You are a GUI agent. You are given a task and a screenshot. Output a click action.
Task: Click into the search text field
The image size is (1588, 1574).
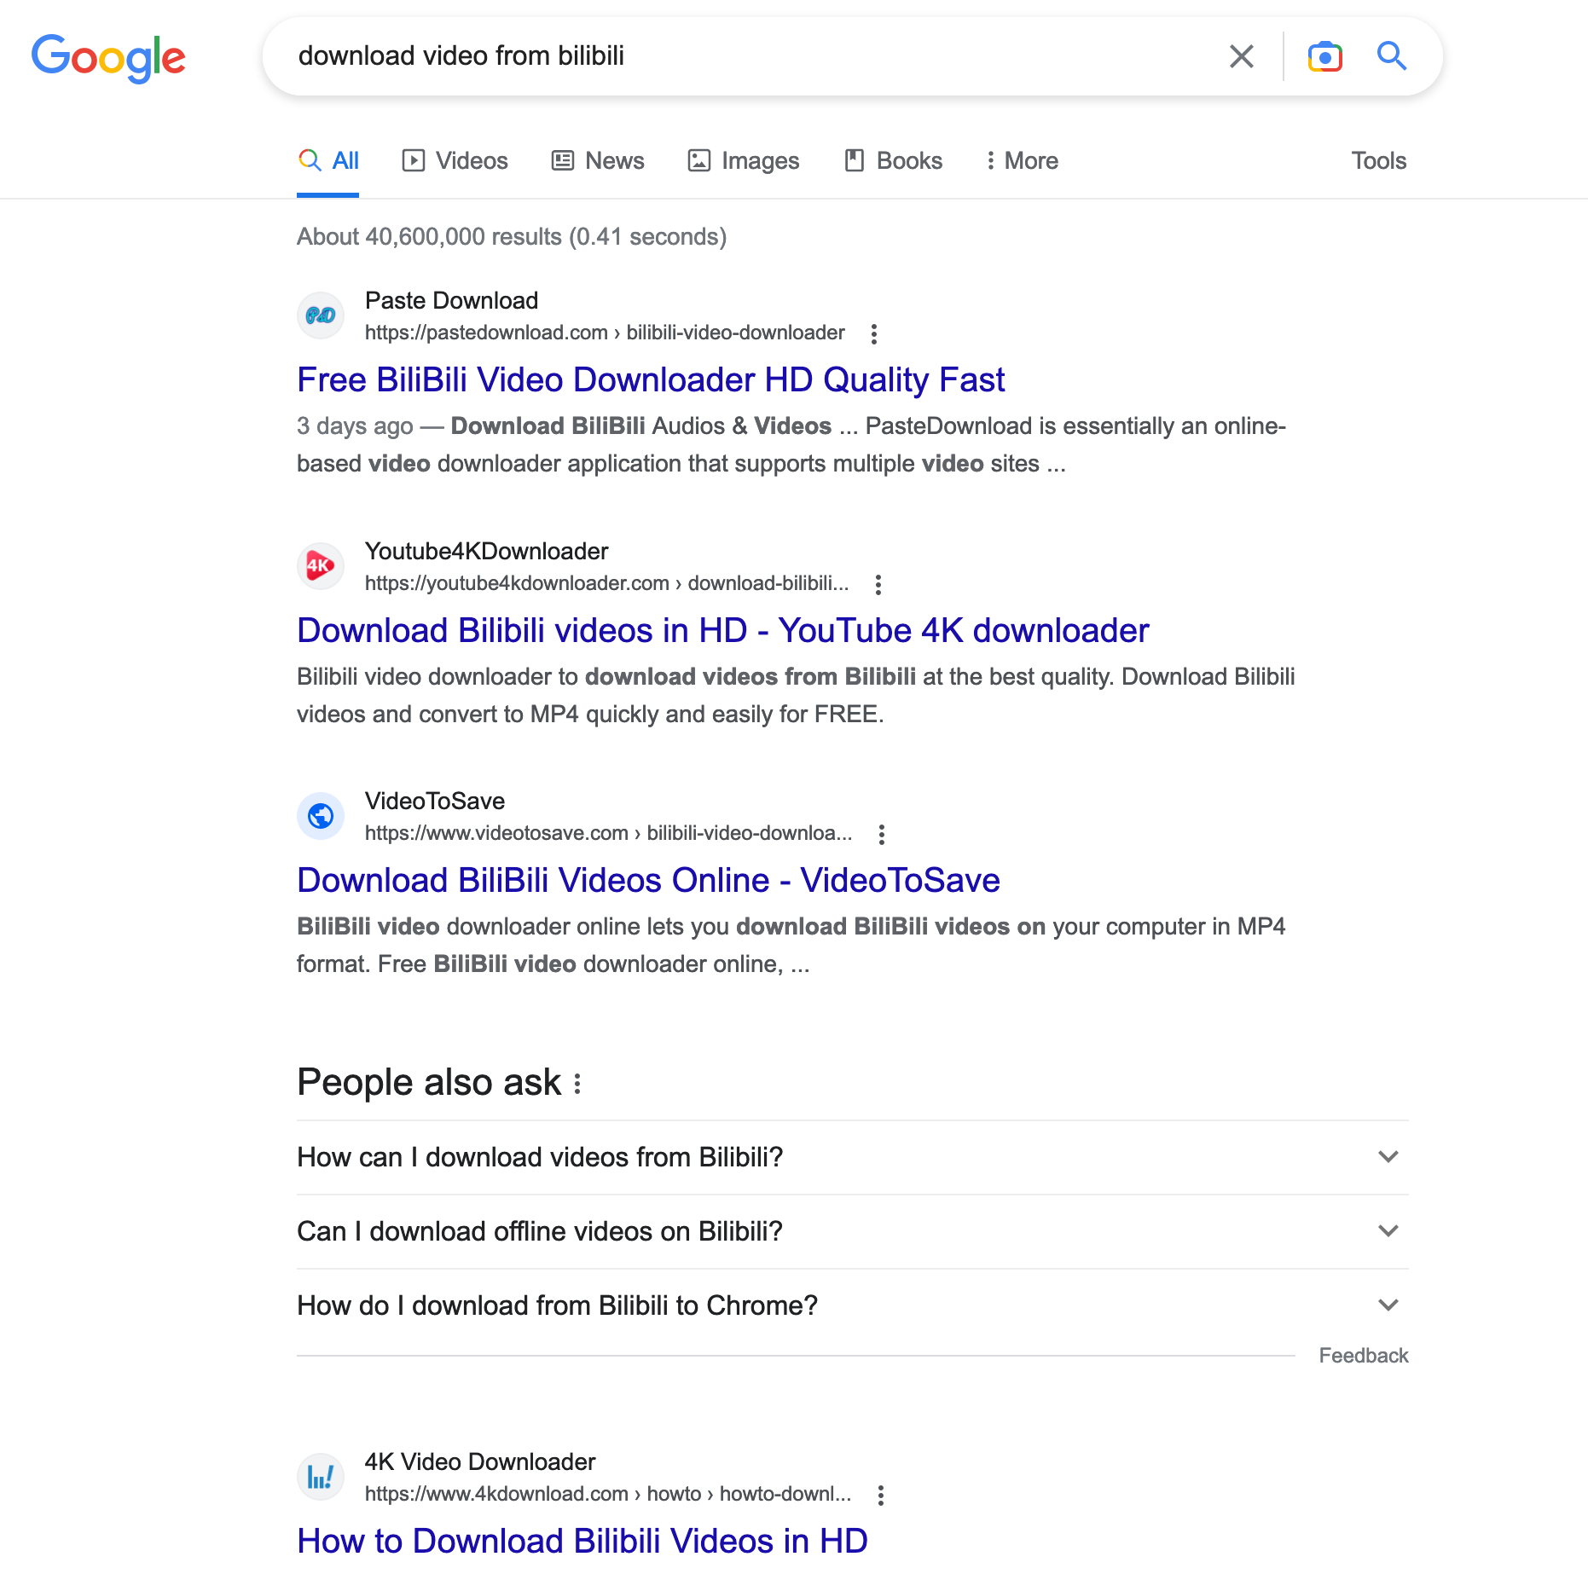pyautogui.click(x=751, y=56)
